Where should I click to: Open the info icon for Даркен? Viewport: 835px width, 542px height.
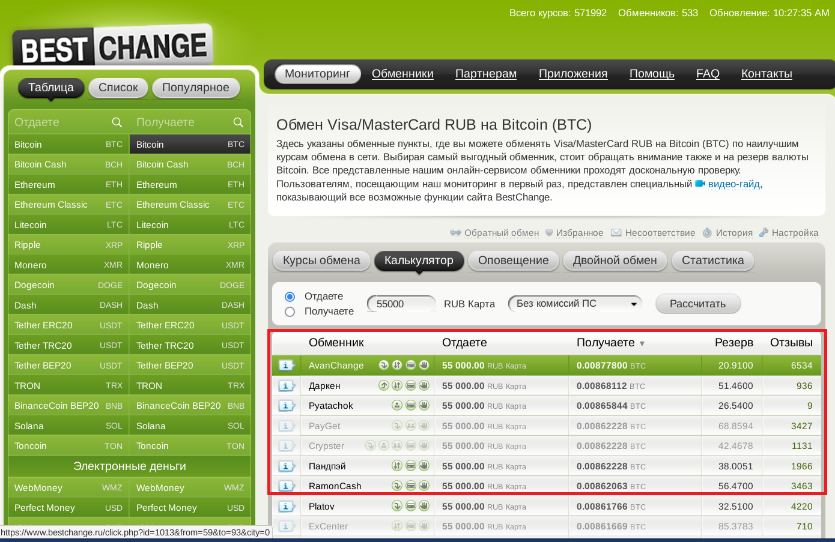point(287,386)
